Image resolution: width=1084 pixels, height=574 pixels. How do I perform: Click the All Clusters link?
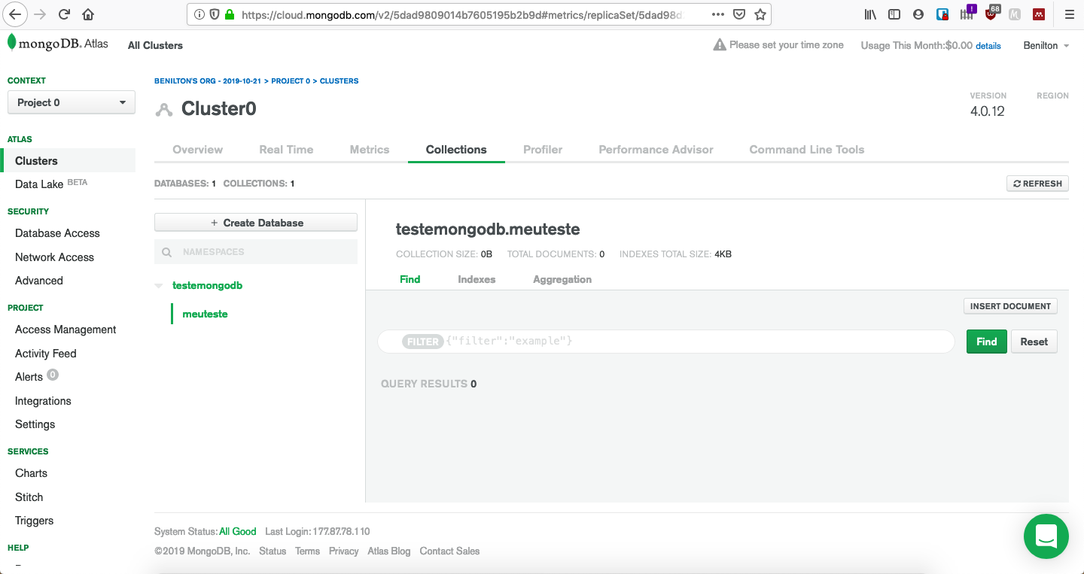pos(155,45)
